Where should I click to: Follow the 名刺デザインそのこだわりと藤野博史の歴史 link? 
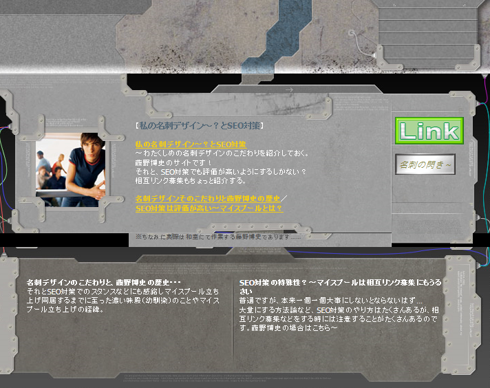[x=209, y=199]
